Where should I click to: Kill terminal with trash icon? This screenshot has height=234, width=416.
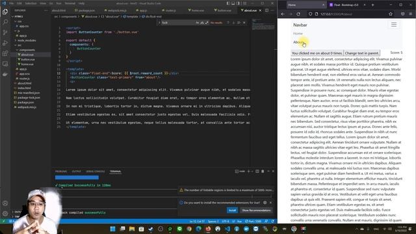click(x=263, y=172)
